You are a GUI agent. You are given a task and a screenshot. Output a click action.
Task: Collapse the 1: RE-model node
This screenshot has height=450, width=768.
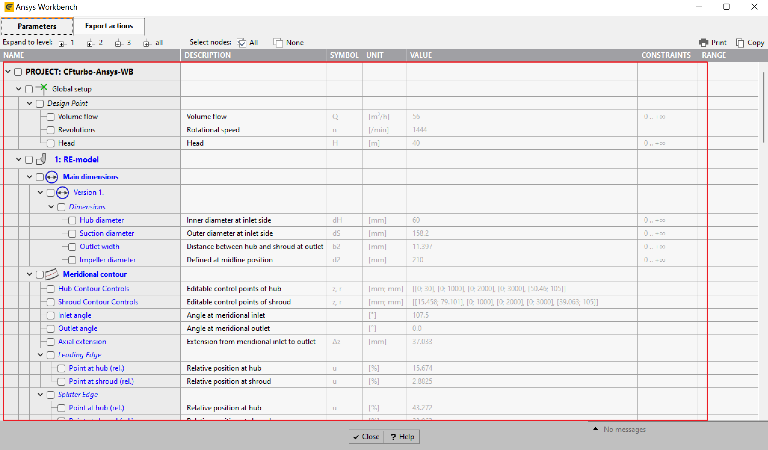19,159
